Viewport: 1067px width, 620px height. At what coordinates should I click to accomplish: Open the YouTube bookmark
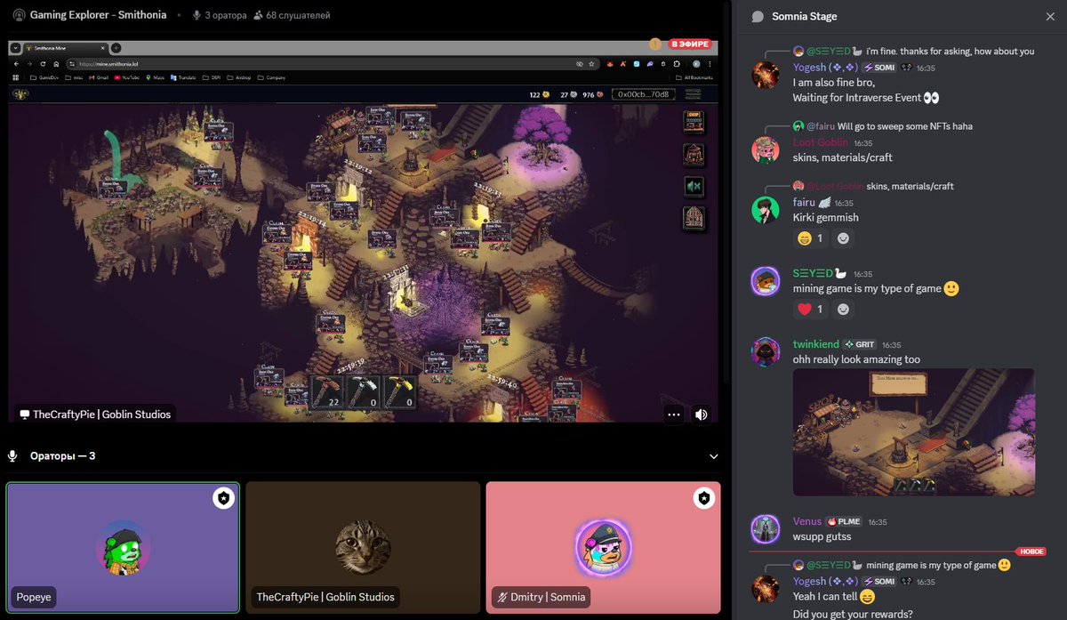tap(127, 77)
